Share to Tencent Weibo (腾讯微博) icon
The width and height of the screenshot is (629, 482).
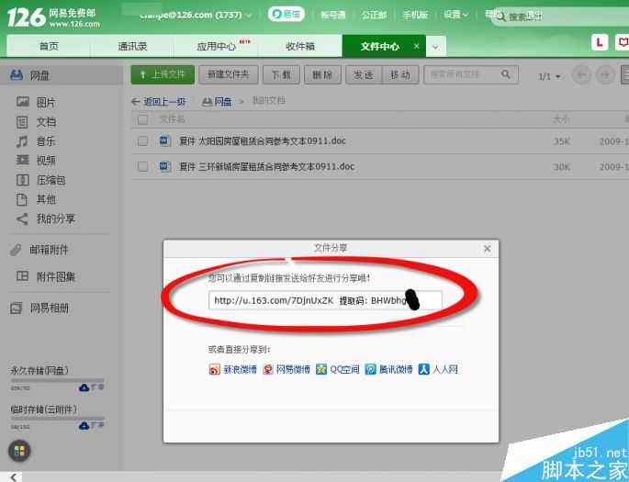pyautogui.click(x=371, y=369)
